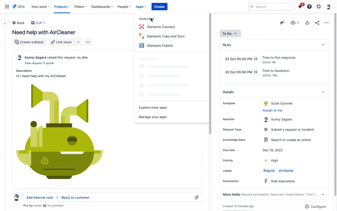Open the Your work dropdown

pos(41,7)
